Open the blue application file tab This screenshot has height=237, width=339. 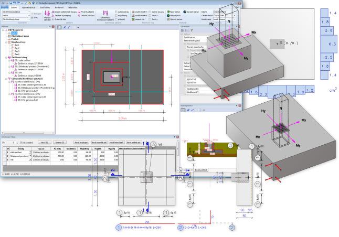[4, 7]
